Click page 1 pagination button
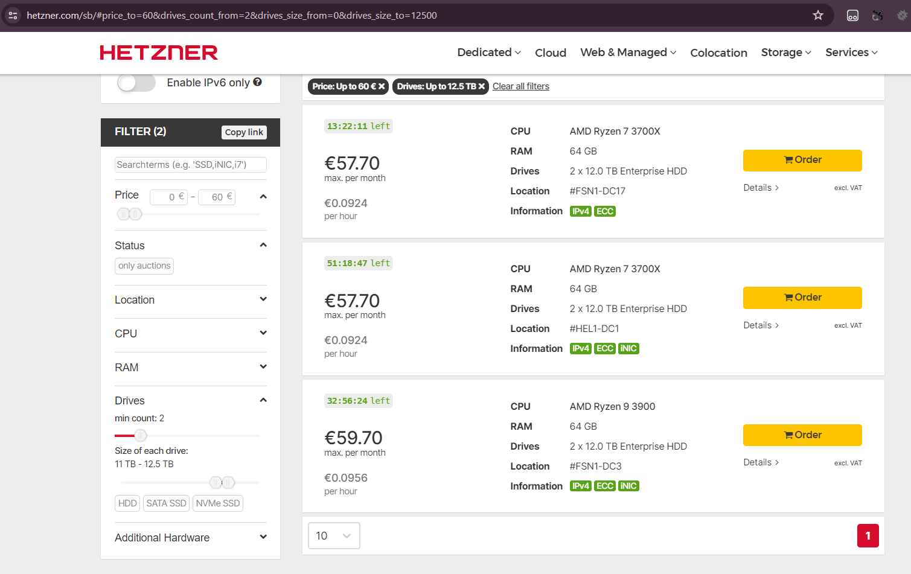Viewport: 911px width, 574px height. 868,536
